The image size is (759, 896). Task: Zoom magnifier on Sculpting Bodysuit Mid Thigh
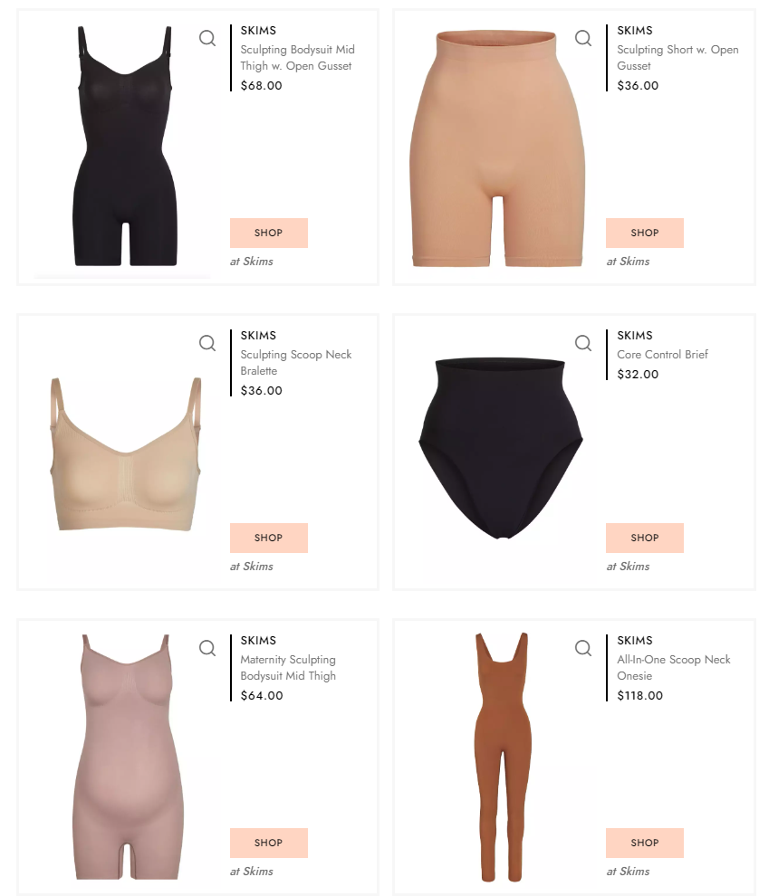207,38
